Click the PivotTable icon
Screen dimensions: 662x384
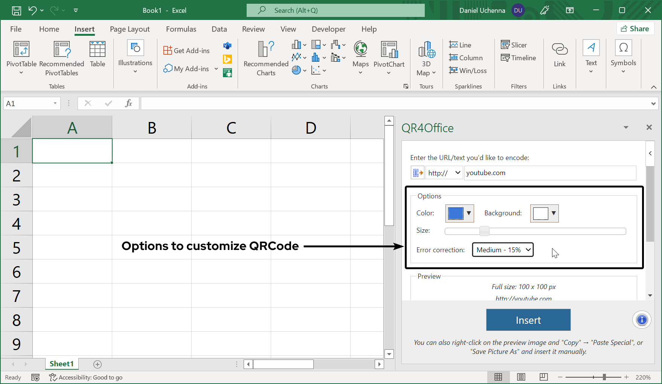click(21, 50)
